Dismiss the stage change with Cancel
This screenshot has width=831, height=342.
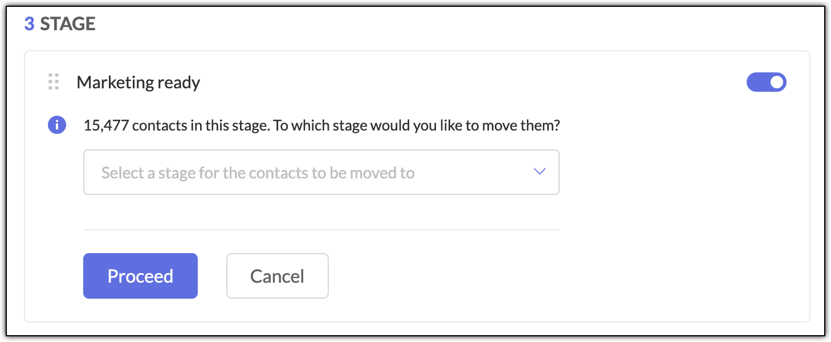pyautogui.click(x=277, y=276)
